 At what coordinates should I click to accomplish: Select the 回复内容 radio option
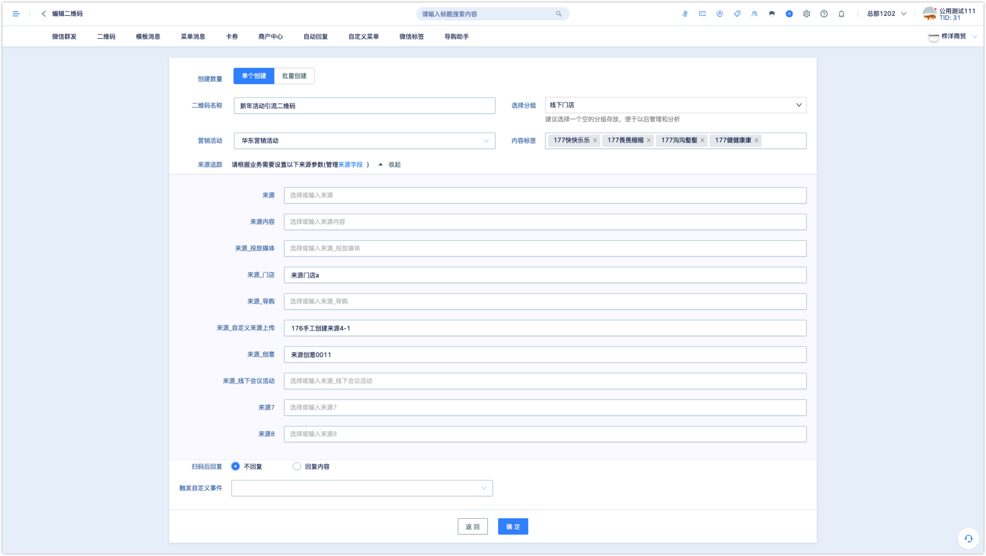pyautogui.click(x=297, y=466)
